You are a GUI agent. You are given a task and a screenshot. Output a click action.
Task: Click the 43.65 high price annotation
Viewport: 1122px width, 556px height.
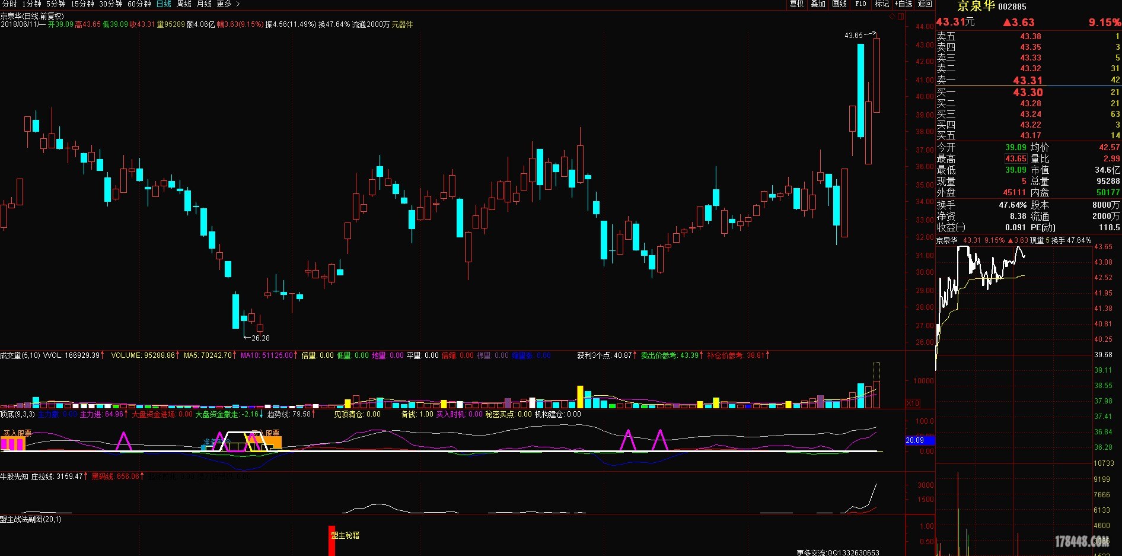pyautogui.click(x=853, y=36)
